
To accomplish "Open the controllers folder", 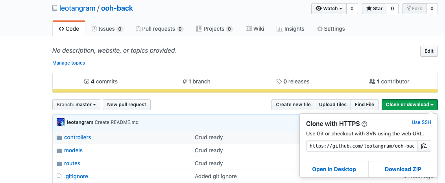I will [x=78, y=137].
